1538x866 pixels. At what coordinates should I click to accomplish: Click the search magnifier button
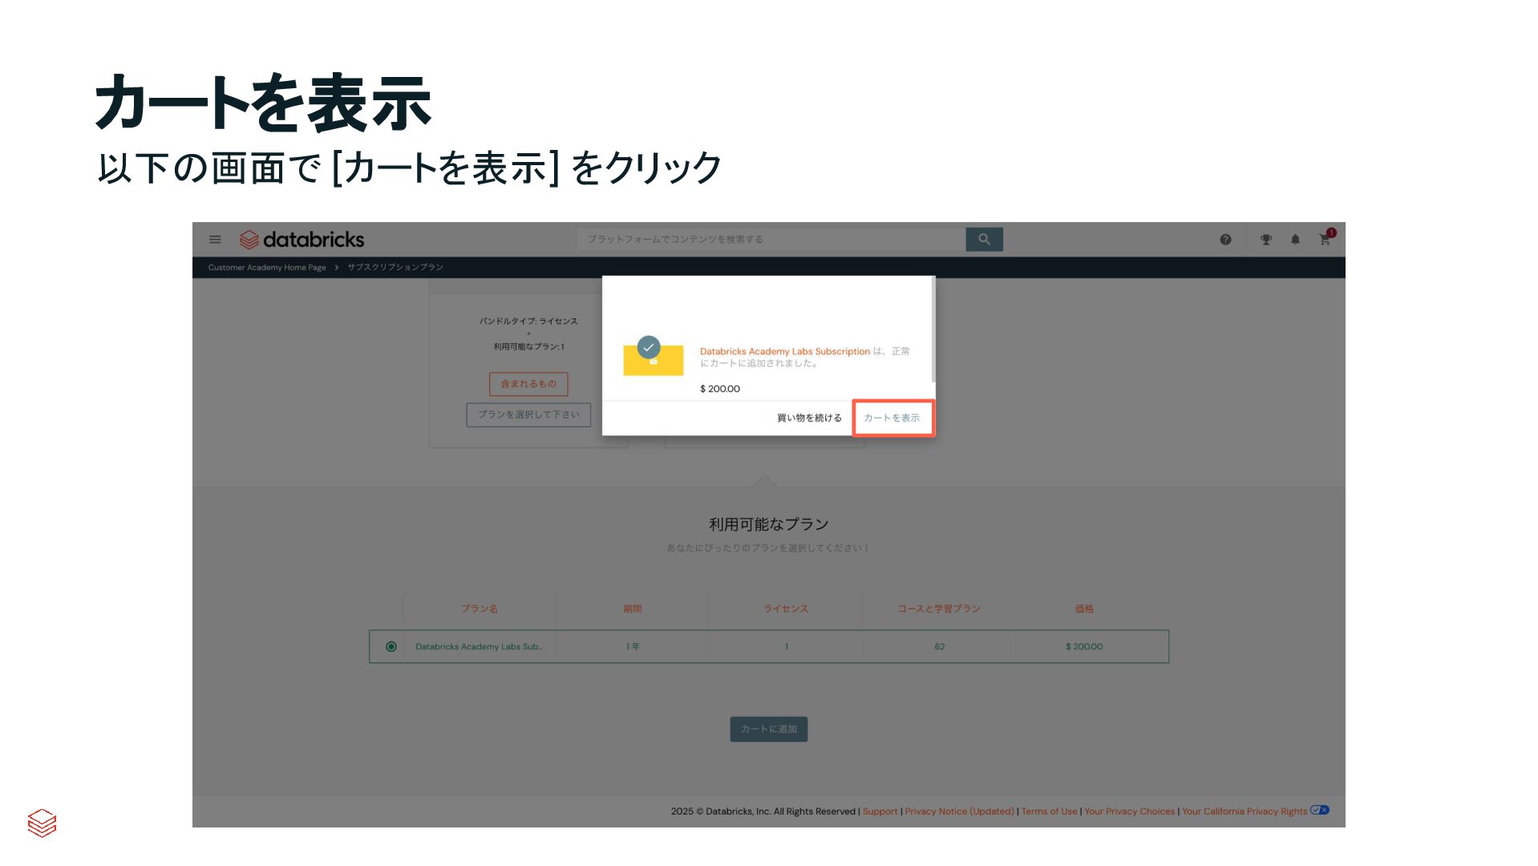coord(984,239)
